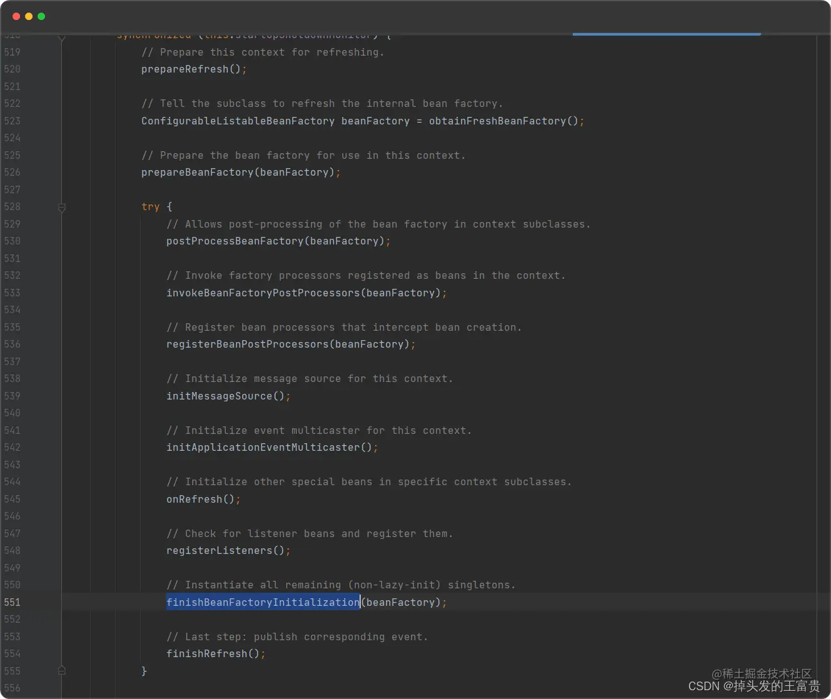
Task: Click the fold end marker at line 555
Action: (62, 671)
